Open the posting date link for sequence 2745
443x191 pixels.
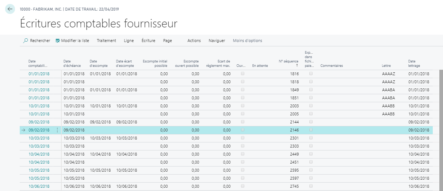point(39,186)
